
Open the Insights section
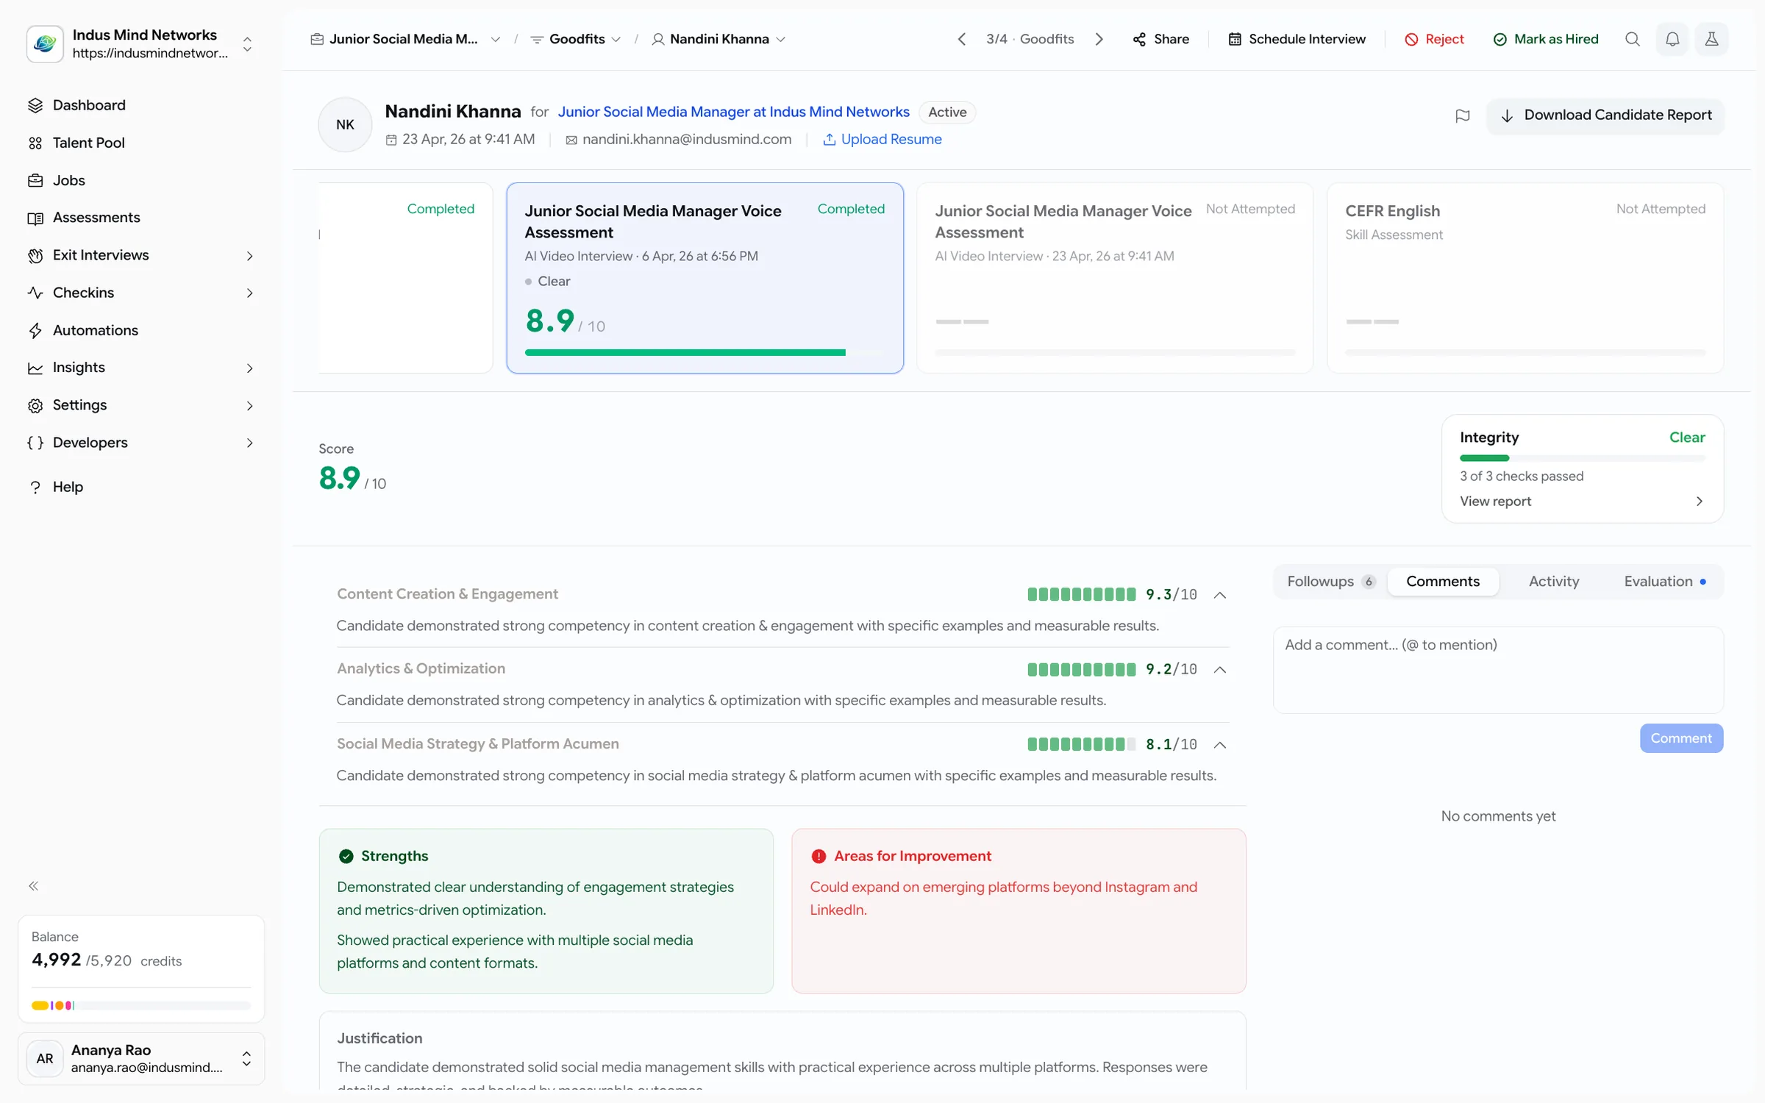click(140, 368)
